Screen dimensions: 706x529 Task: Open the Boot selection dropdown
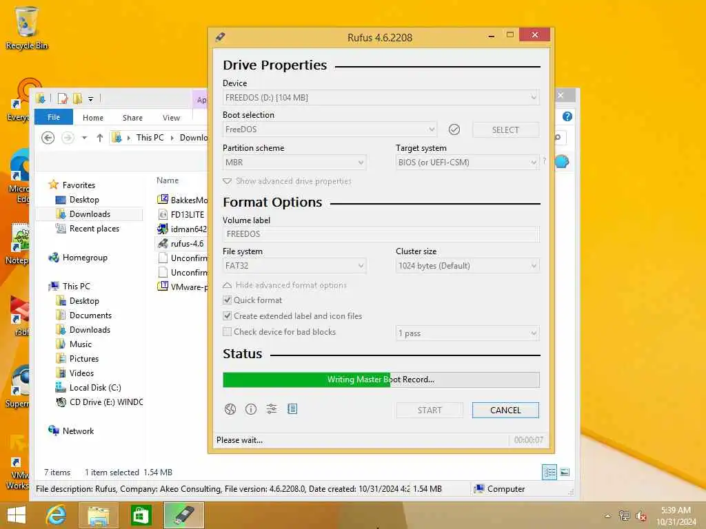coord(330,129)
